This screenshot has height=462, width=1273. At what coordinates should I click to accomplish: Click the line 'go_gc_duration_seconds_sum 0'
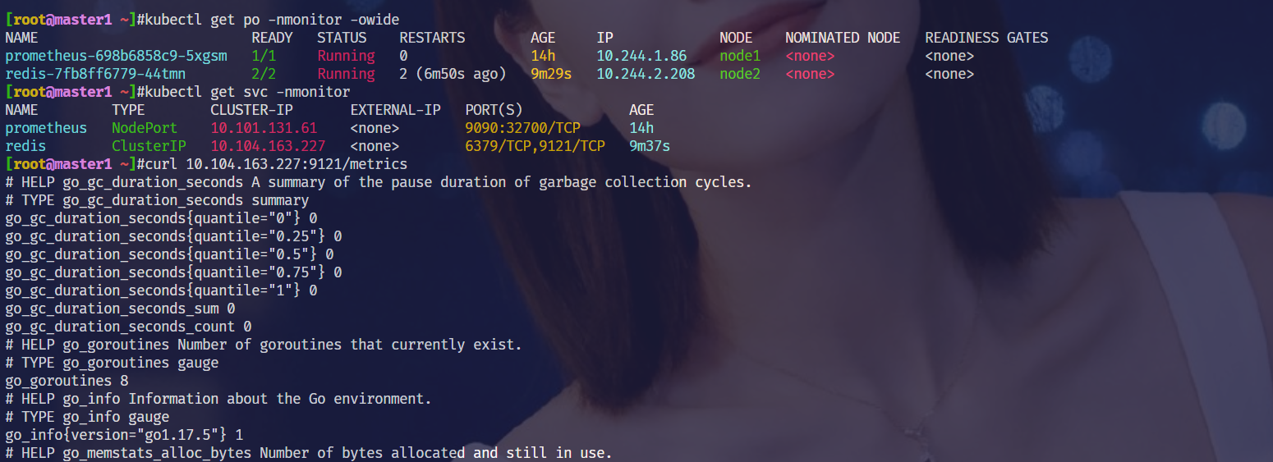pyautogui.click(x=120, y=309)
